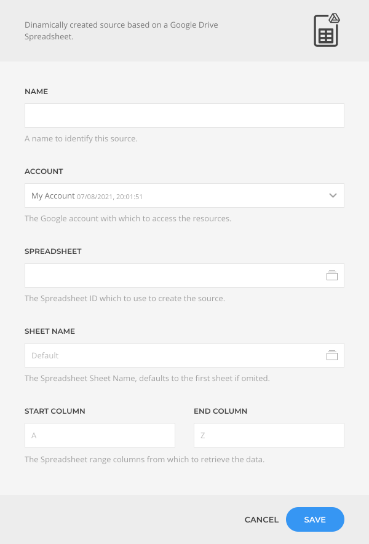Image resolution: width=369 pixels, height=544 pixels.
Task: Click the Cancel button
Action: (x=261, y=519)
